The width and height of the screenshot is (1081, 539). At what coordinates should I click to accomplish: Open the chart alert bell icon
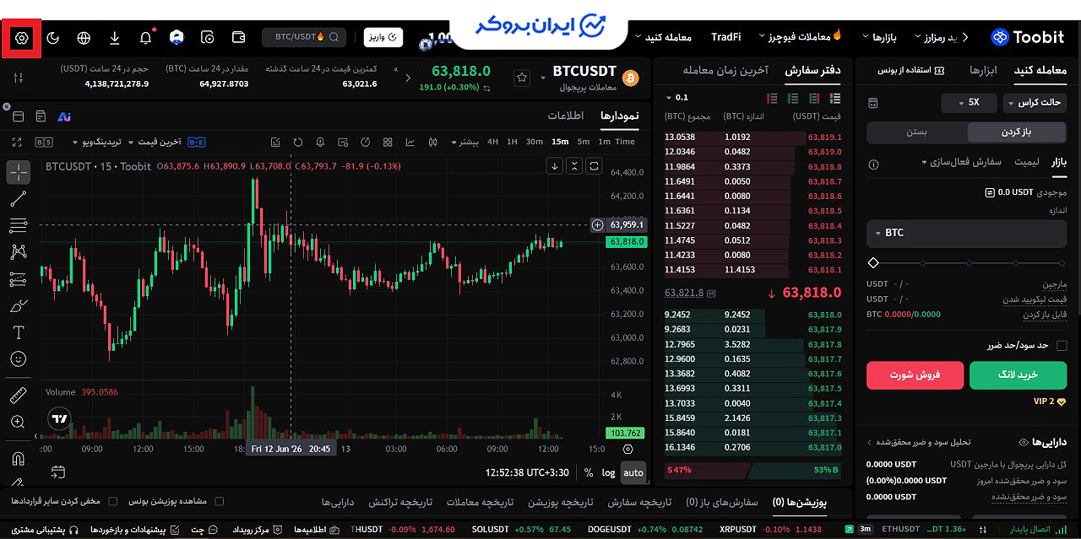click(321, 142)
